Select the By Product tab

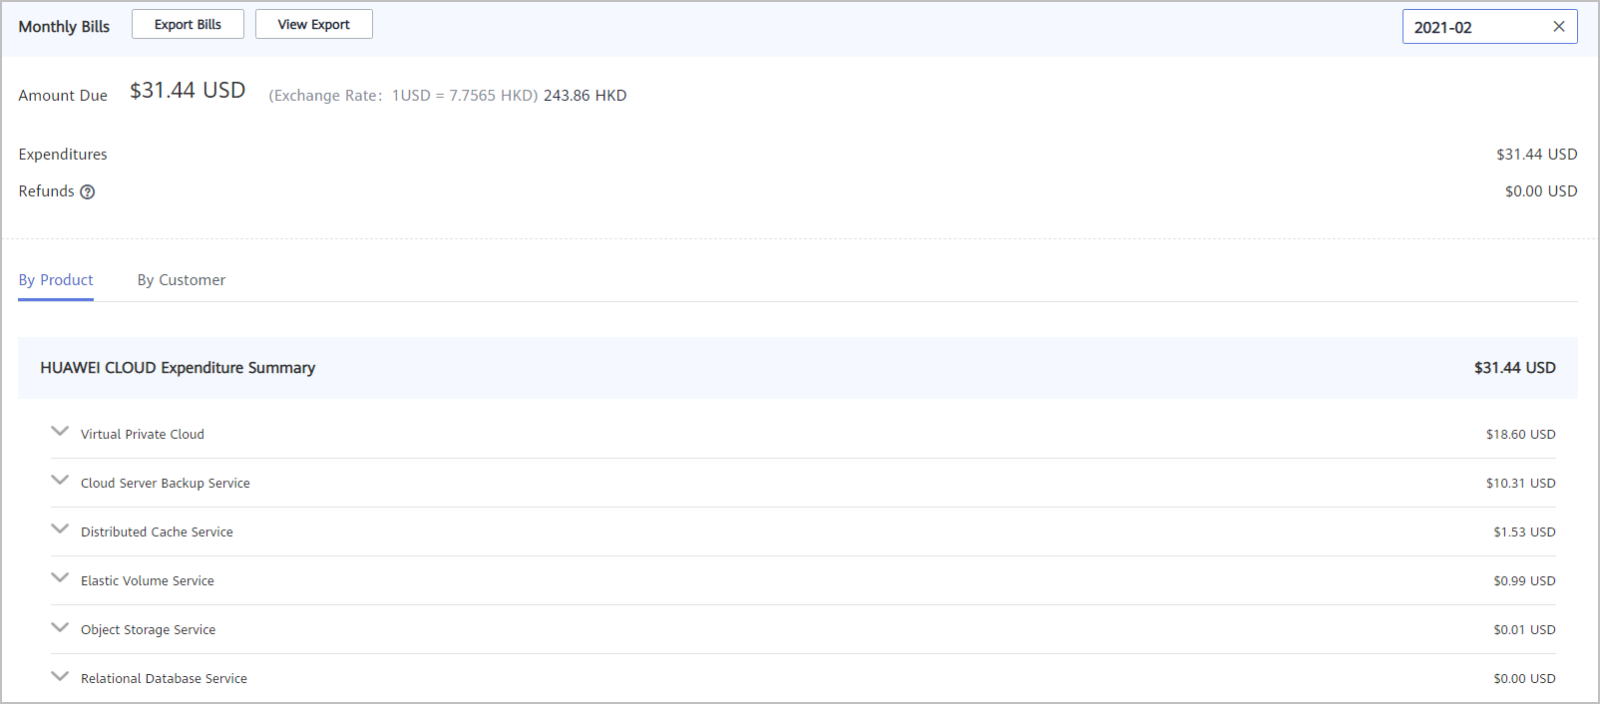coord(56,280)
